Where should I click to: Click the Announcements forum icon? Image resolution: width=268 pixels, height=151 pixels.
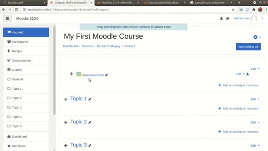tap(79, 74)
